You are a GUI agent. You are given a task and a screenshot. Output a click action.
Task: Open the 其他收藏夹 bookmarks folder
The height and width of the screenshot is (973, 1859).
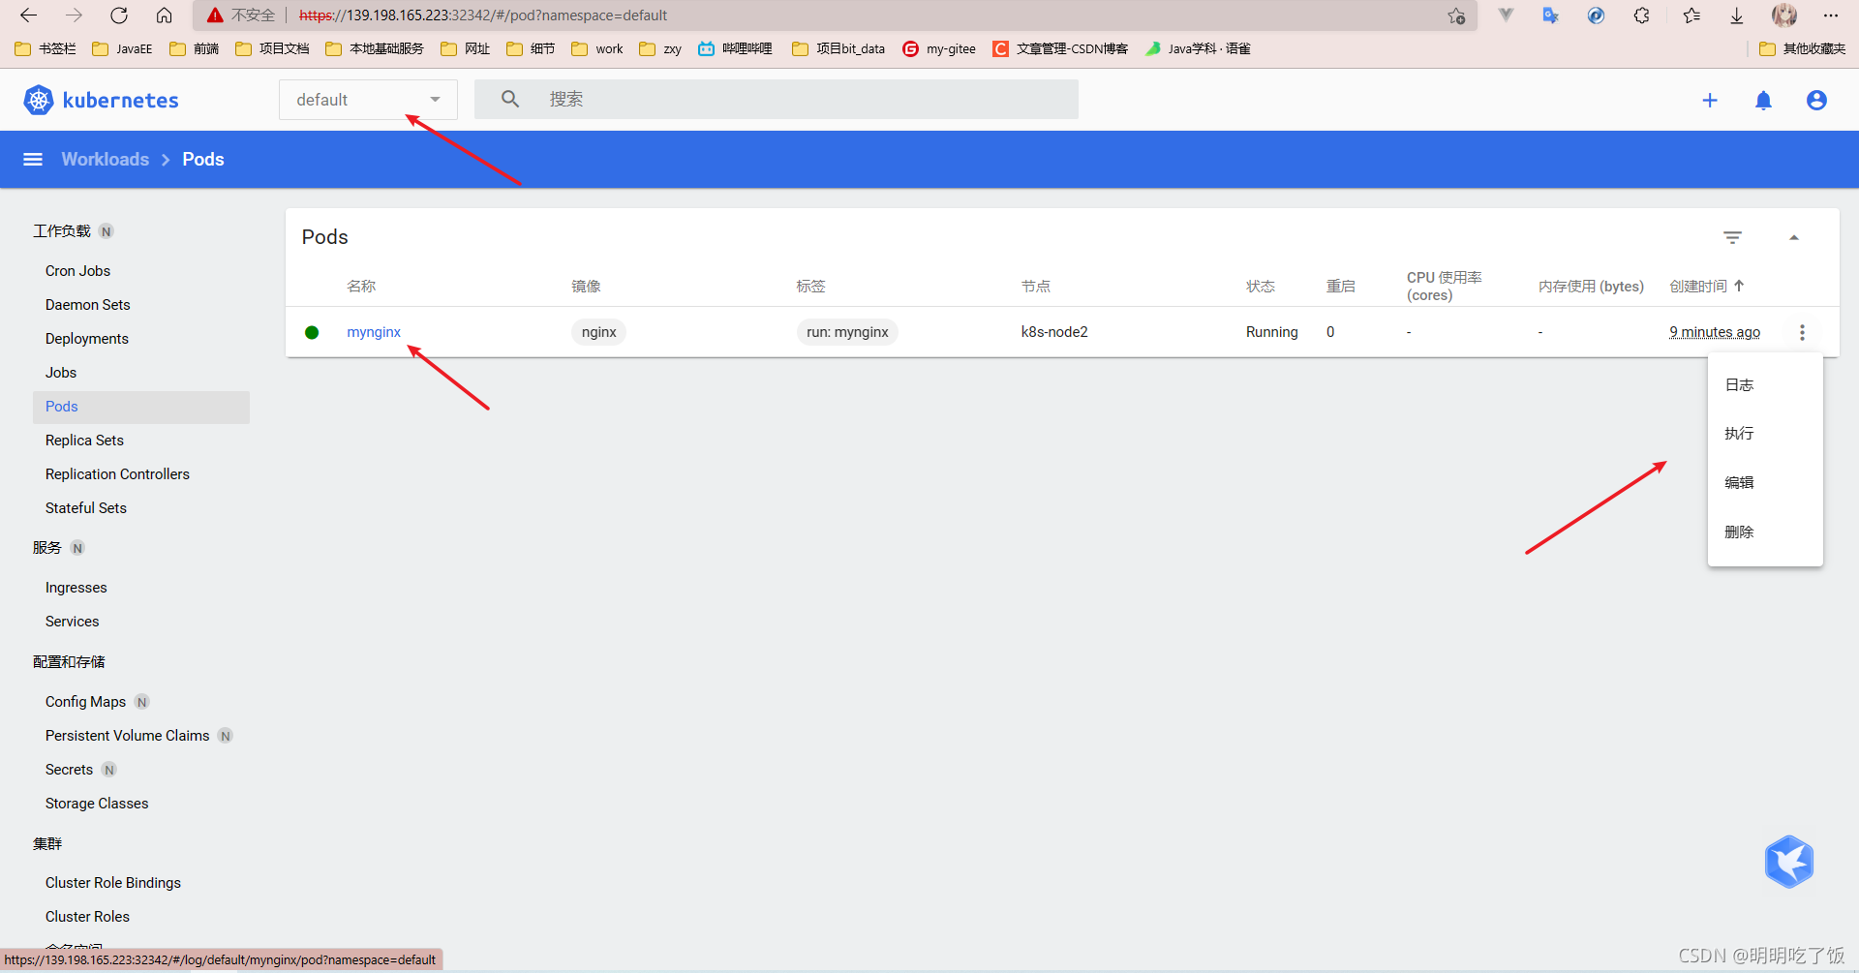tap(1802, 48)
